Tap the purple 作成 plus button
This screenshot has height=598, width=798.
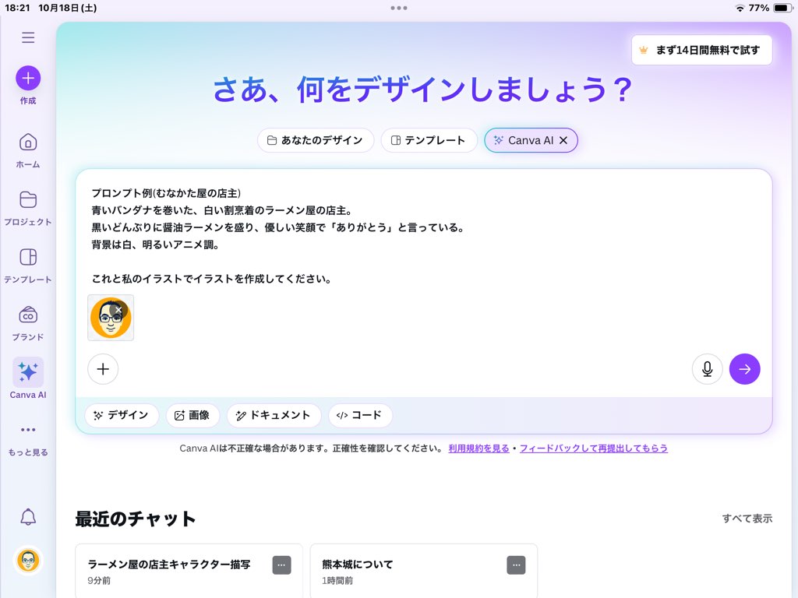[x=28, y=78]
